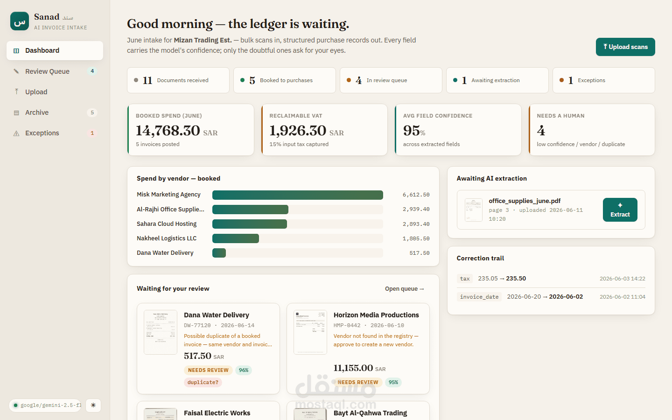Click the Reclaimable VAT card
Screen dimensions: 672x420
(324, 130)
